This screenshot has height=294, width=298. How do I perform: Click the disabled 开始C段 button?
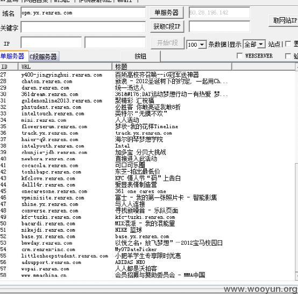[167, 43]
